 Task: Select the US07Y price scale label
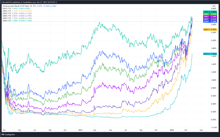tap(210, 14)
